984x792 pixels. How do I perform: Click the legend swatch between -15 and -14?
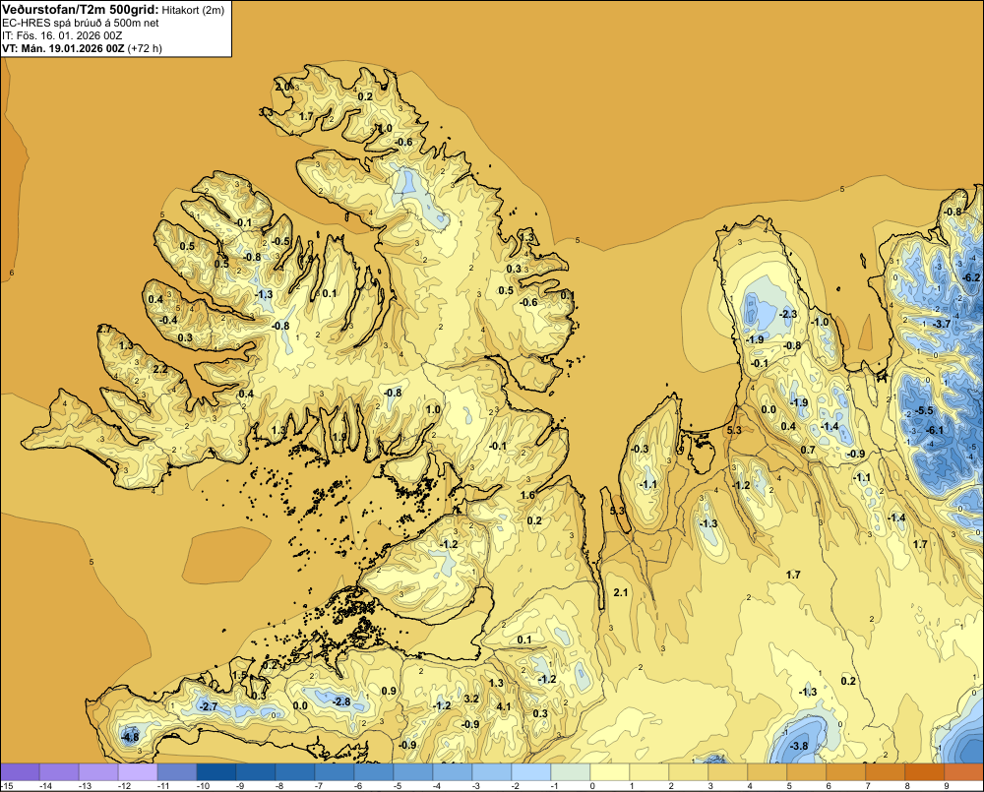(x=20, y=771)
